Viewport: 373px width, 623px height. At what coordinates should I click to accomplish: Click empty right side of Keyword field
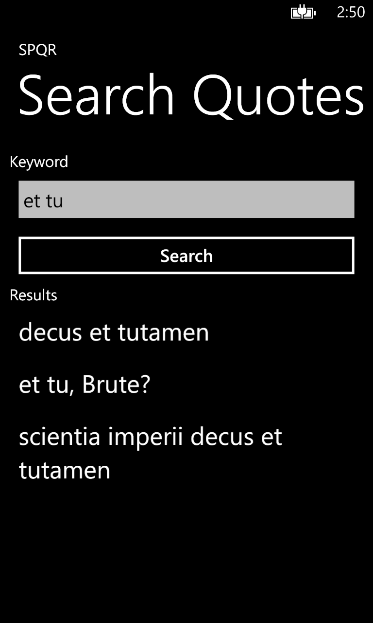pyautogui.click(x=291, y=200)
